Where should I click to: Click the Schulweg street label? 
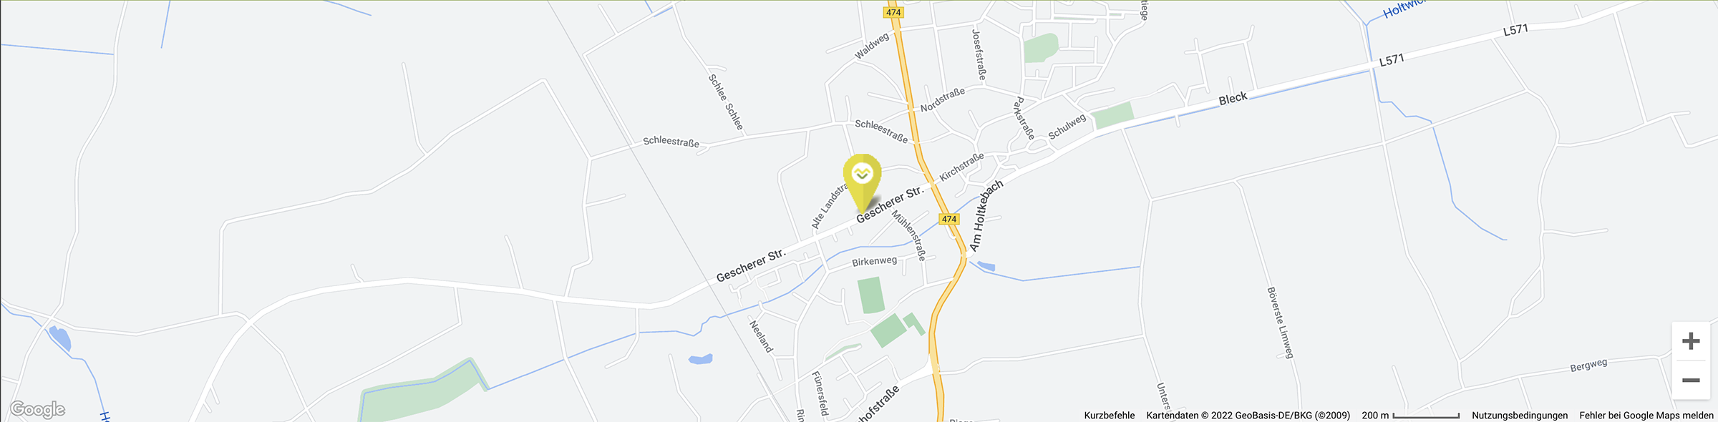click(1067, 127)
